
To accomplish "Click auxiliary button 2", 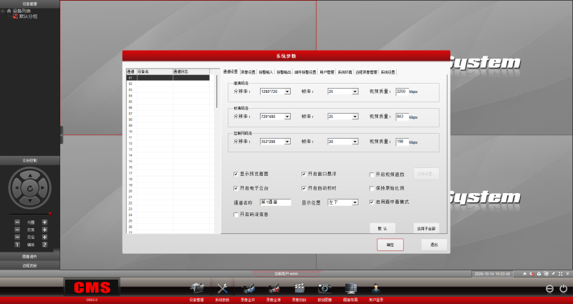I will 44,245.
